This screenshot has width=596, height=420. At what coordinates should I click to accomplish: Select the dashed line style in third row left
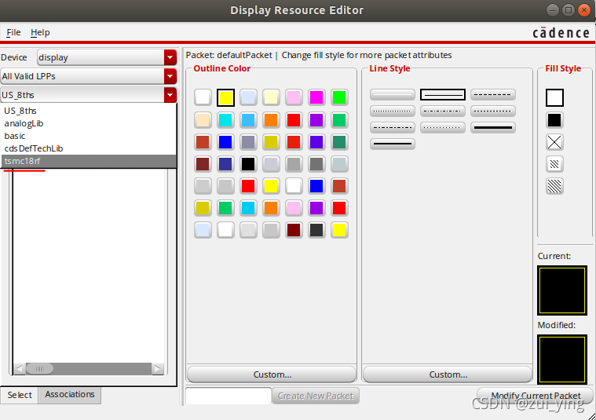pos(393,127)
